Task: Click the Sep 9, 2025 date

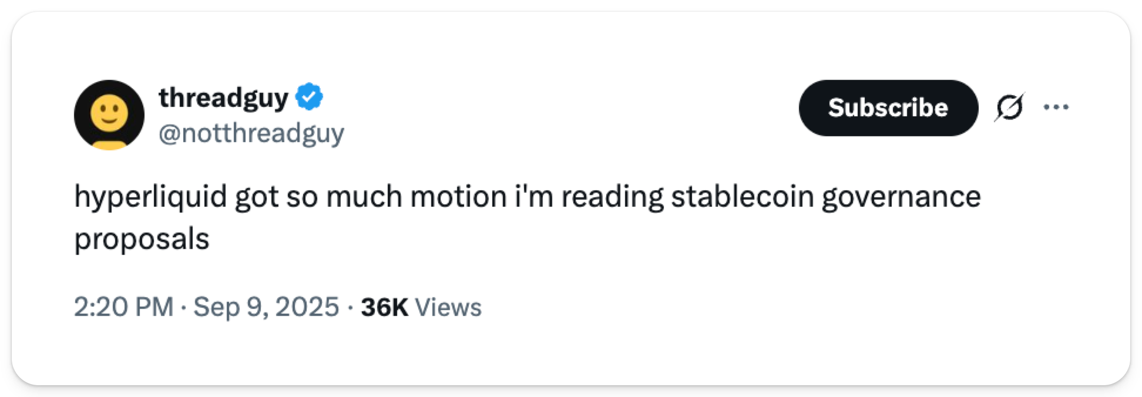Action: 266,307
